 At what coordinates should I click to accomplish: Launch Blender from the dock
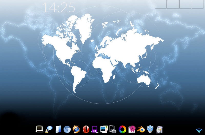tap(141, 129)
